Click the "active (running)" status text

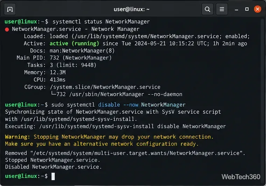[x=74, y=43]
